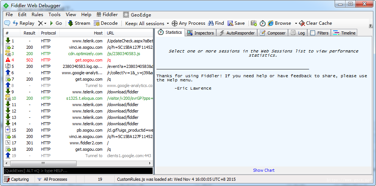376x186 pixels.
Task: Select session 10 s1325.t.eloqua.com row
Action: [78, 98]
